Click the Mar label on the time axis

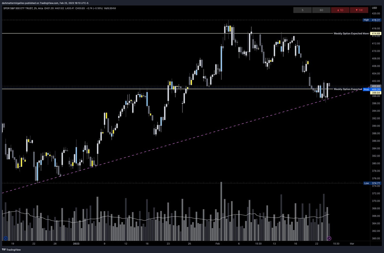(352, 244)
